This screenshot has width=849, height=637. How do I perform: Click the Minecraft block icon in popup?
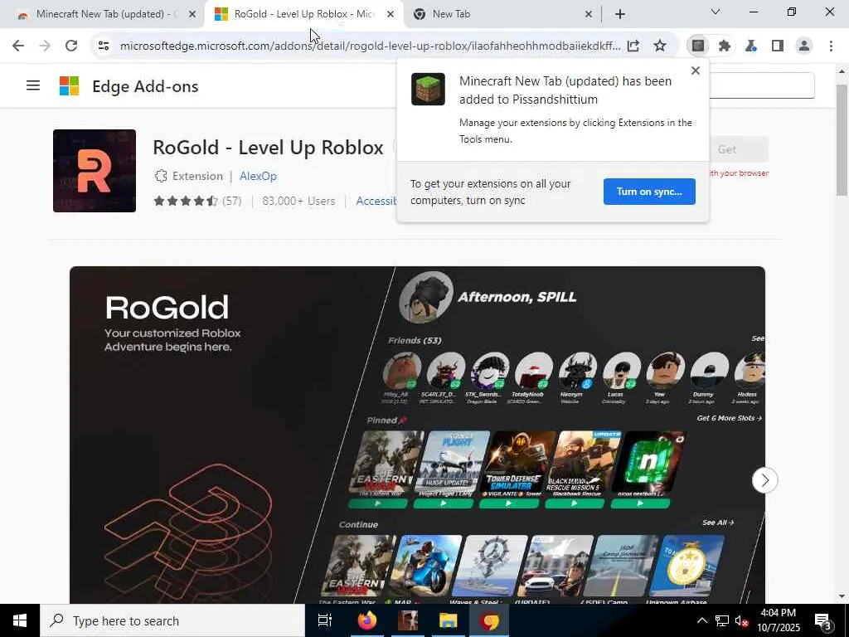(428, 89)
